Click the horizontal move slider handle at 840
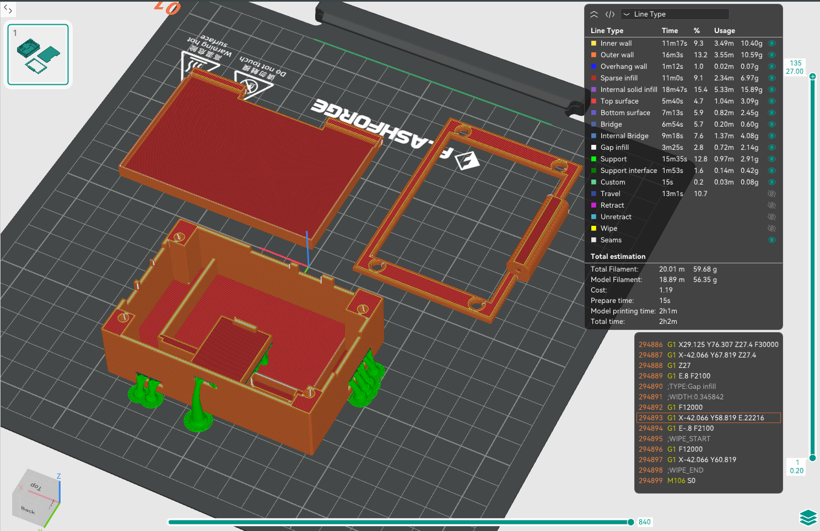 630,522
